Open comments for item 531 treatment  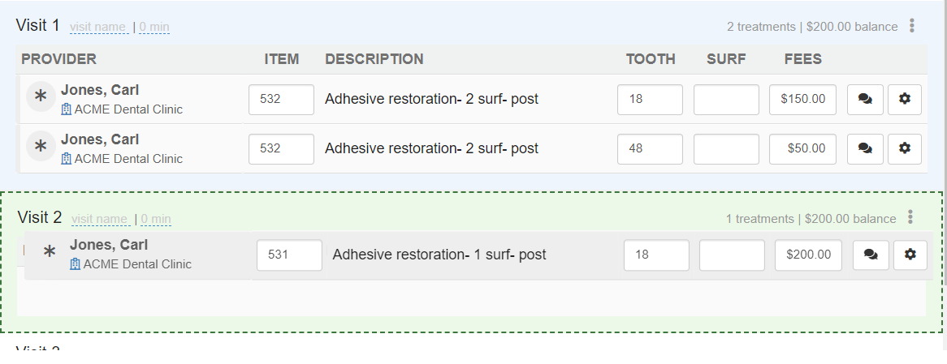[x=871, y=255]
